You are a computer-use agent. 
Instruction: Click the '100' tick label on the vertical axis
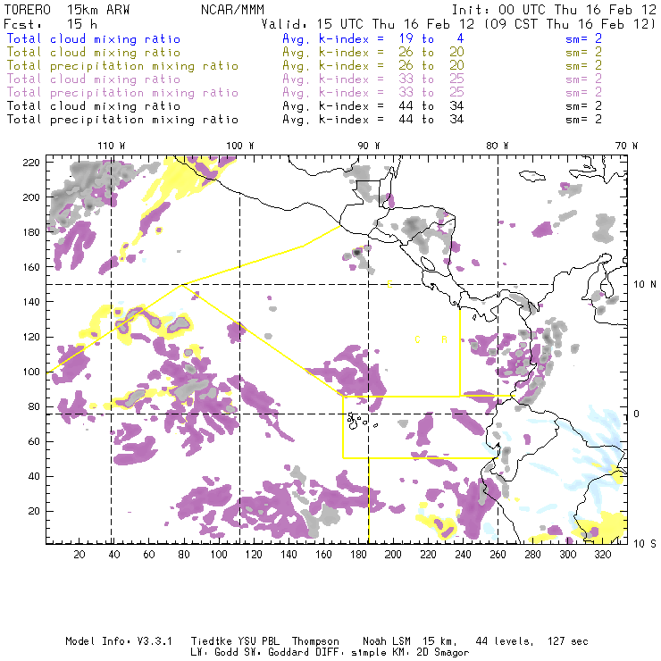click(x=31, y=372)
